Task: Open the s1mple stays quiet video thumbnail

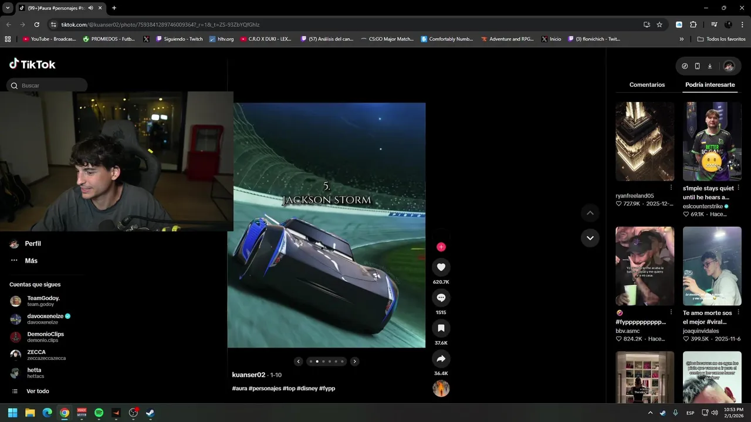Action: click(712, 141)
